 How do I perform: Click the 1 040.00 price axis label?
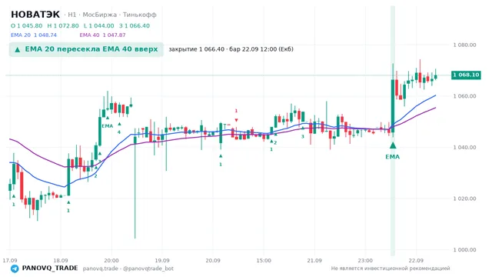(x=464, y=147)
